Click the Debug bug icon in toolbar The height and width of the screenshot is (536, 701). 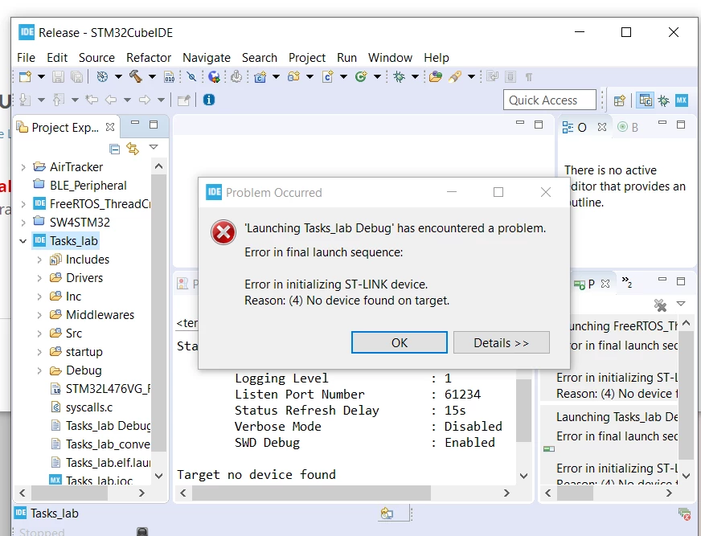point(399,76)
